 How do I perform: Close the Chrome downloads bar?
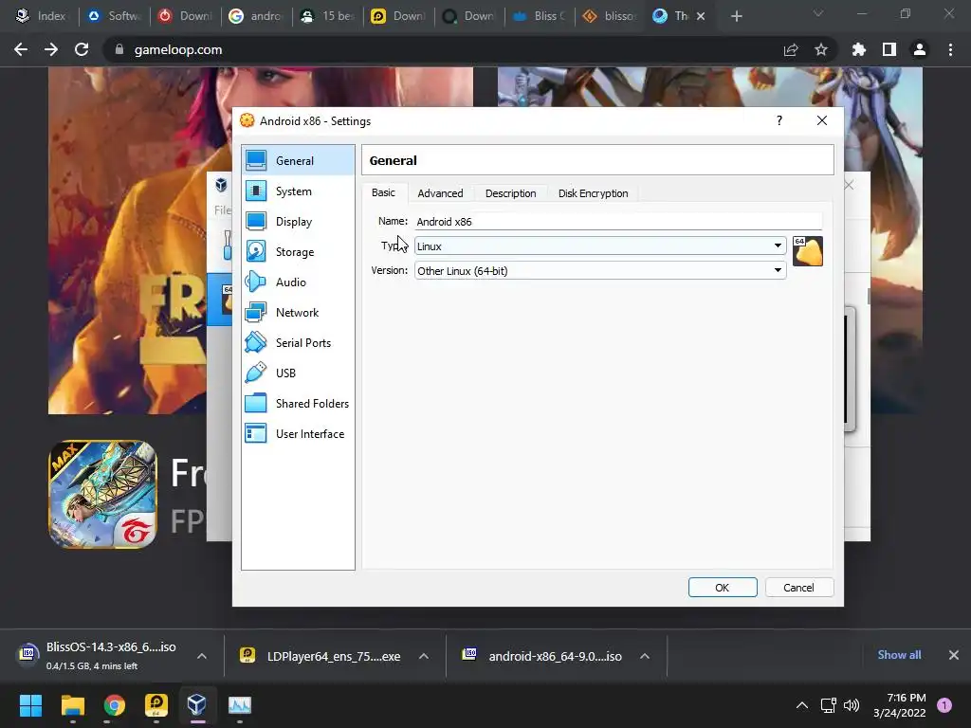(x=954, y=655)
